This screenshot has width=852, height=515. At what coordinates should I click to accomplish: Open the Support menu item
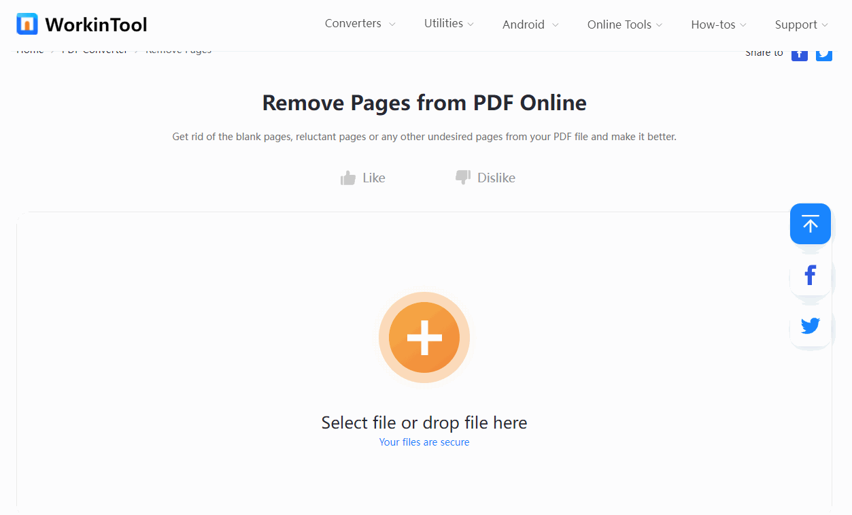coord(796,23)
